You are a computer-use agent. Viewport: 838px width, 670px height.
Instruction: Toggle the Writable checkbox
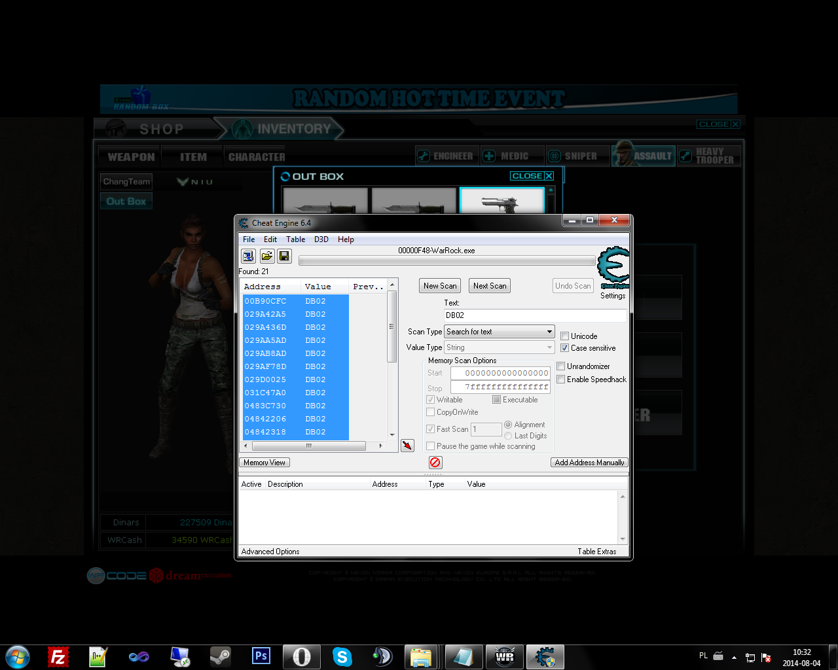point(430,400)
